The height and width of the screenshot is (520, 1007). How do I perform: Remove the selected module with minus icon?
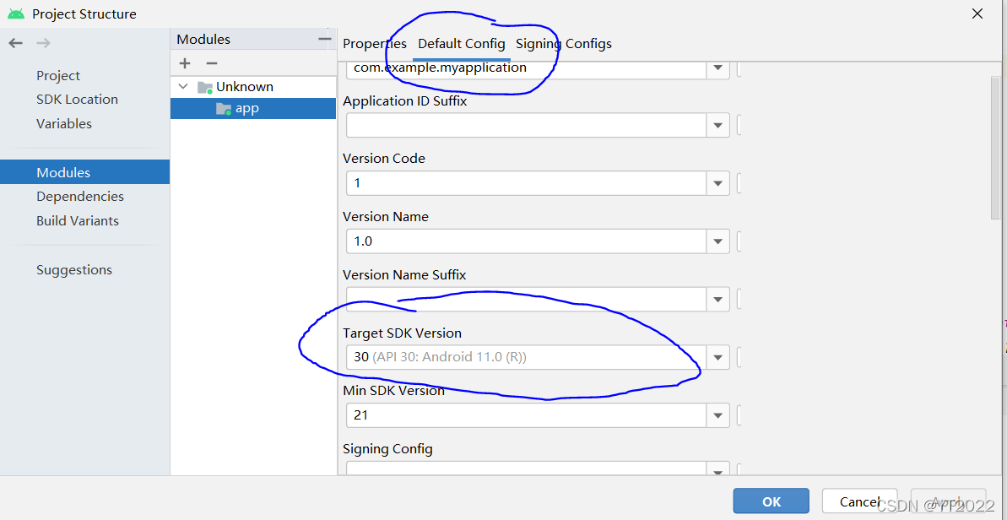[x=212, y=63]
